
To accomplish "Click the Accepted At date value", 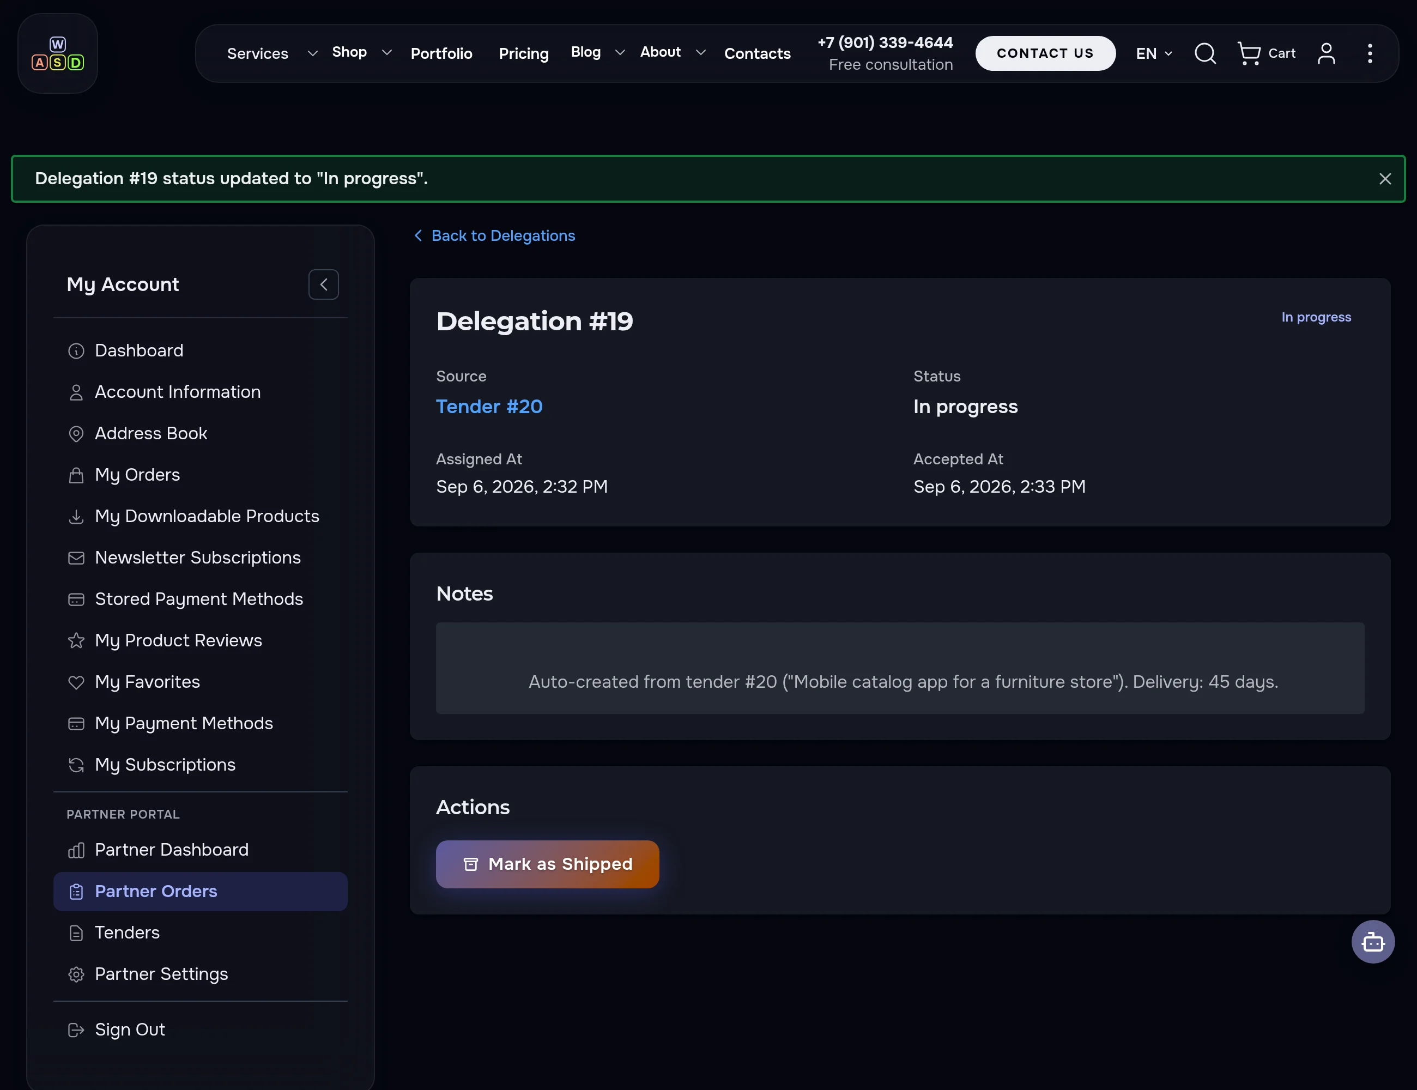I will [x=999, y=487].
